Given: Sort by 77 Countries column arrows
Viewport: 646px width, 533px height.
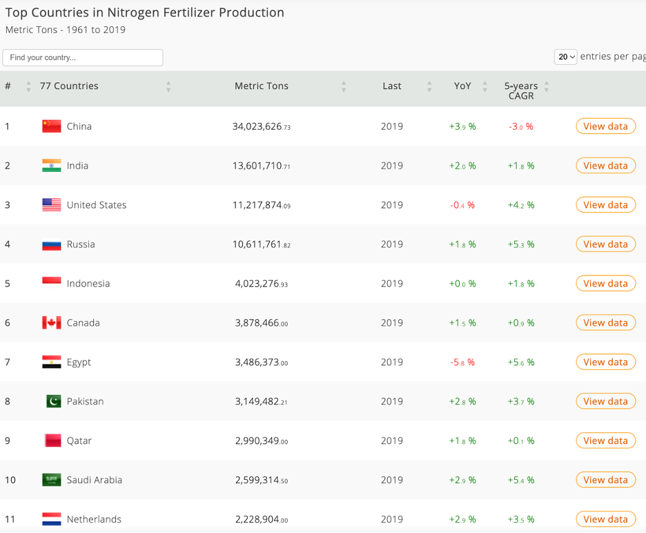Looking at the screenshot, I should 168,86.
